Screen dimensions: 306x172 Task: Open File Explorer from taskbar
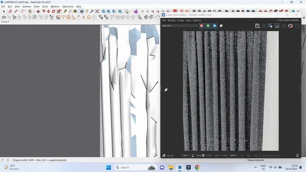[171, 167]
